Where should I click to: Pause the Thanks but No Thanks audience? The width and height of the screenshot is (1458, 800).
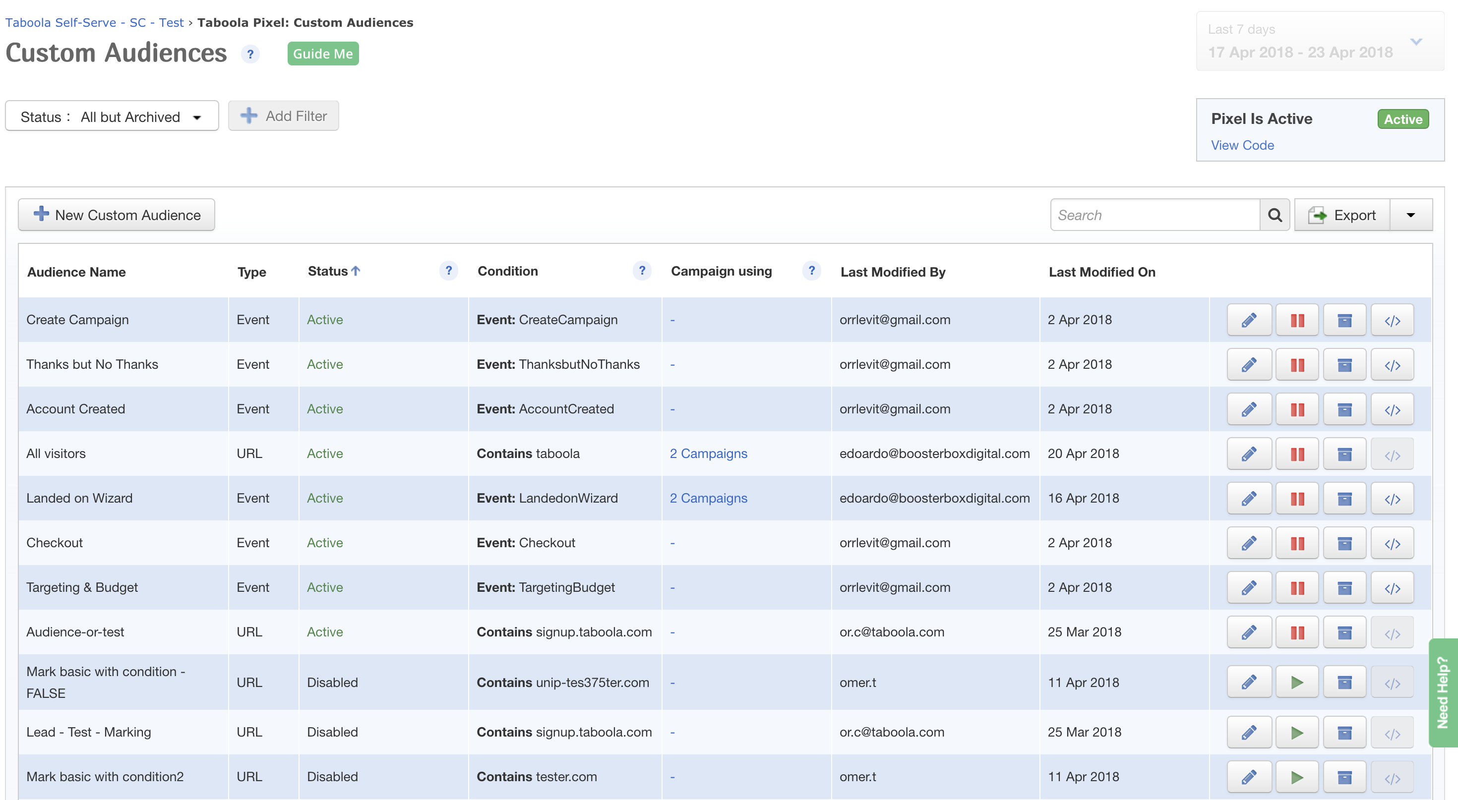point(1297,365)
